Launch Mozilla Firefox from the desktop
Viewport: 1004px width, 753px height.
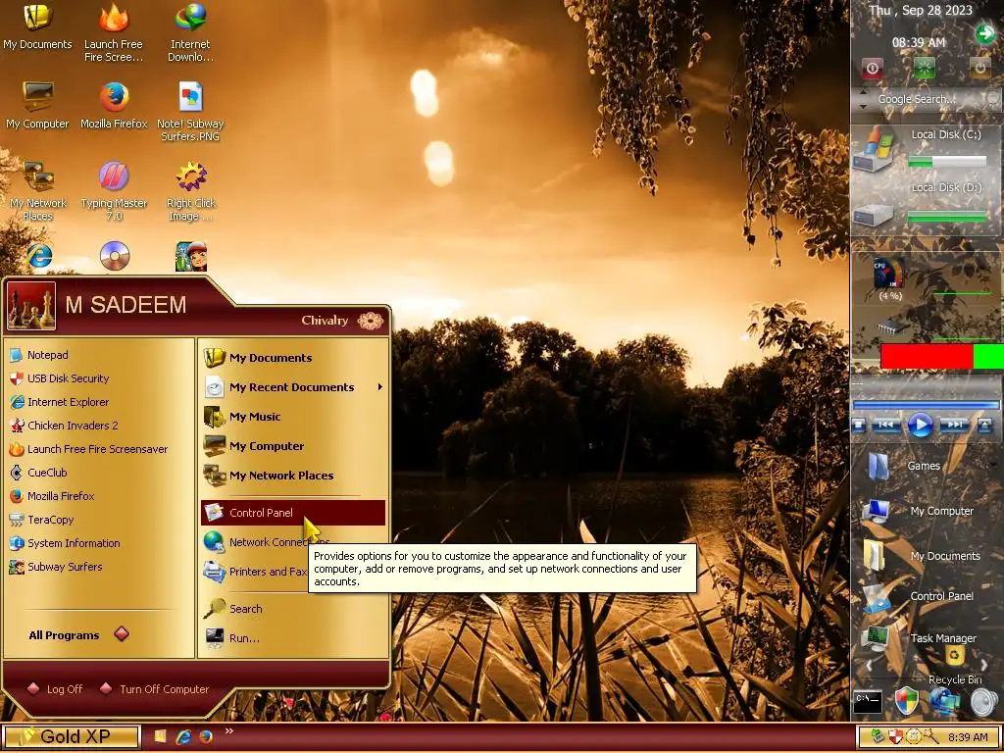tap(114, 106)
